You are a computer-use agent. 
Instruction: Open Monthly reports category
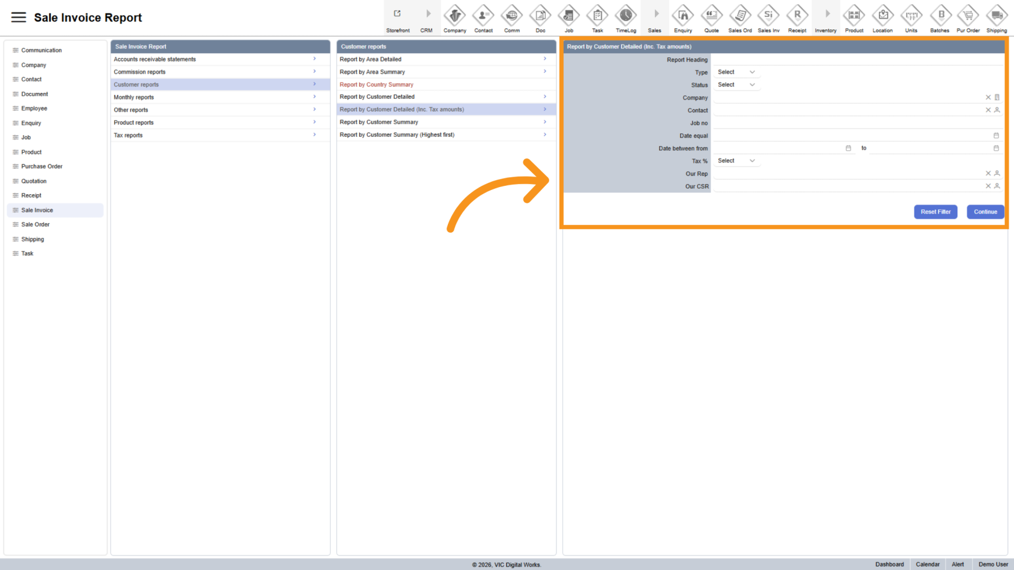134,97
